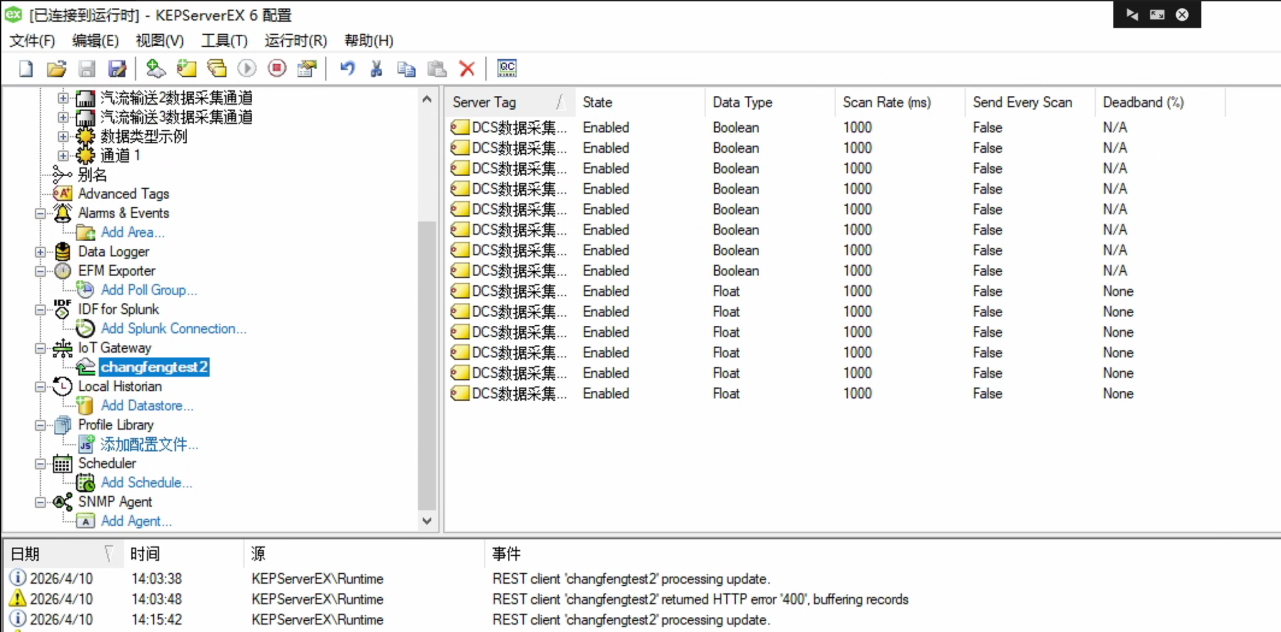Image resolution: width=1281 pixels, height=632 pixels.
Task: Click the Add Agent... link
Action: 136,521
